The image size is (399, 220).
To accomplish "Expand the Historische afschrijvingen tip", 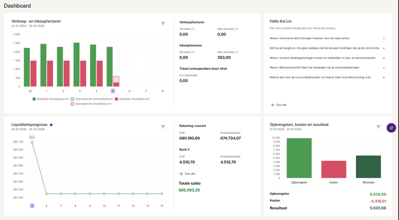I will click(384, 38).
